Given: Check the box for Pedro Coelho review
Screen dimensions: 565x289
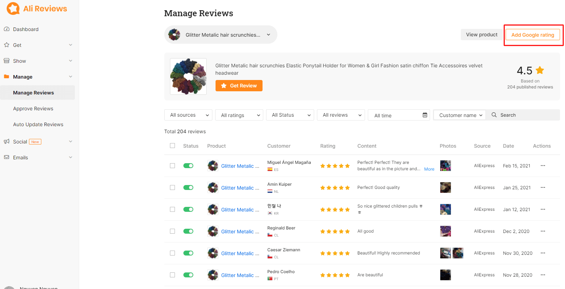Looking at the screenshot, I should click(x=172, y=275).
